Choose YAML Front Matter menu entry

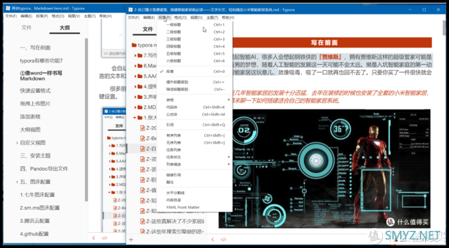click(x=195, y=207)
